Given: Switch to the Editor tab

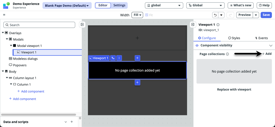Looking at the screenshot, I should tap(103, 5).
